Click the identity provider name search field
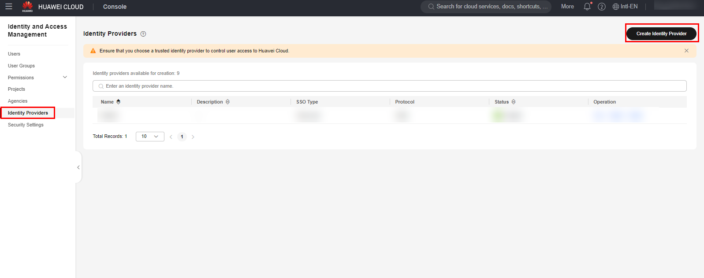 pos(389,86)
